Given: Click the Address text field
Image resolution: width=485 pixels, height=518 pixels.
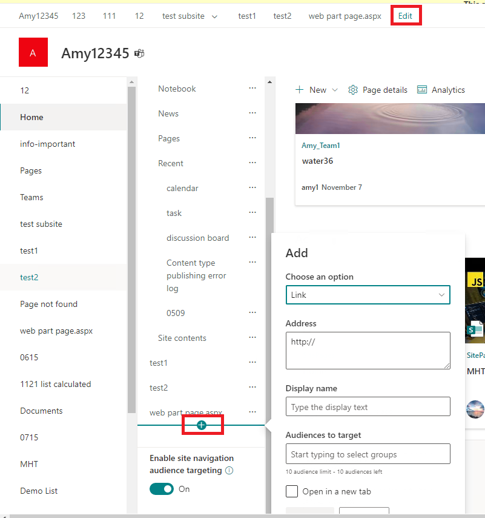Looking at the screenshot, I should (368, 351).
